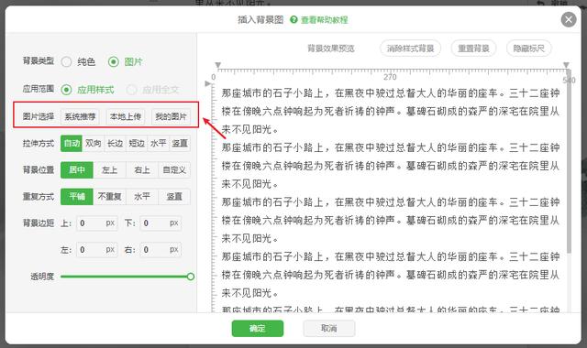Open 我的图片 image library
Image resolution: width=587 pixels, height=348 pixels.
click(171, 116)
